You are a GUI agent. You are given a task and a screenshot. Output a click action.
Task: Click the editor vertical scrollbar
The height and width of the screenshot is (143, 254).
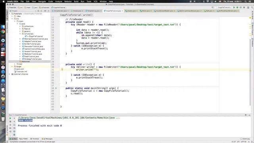pyautogui.click(x=250, y=72)
